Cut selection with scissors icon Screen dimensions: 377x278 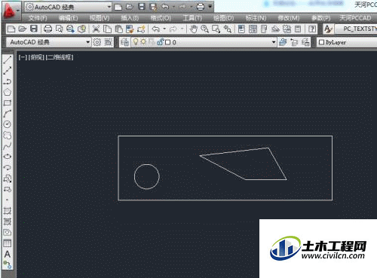[x=96, y=29]
